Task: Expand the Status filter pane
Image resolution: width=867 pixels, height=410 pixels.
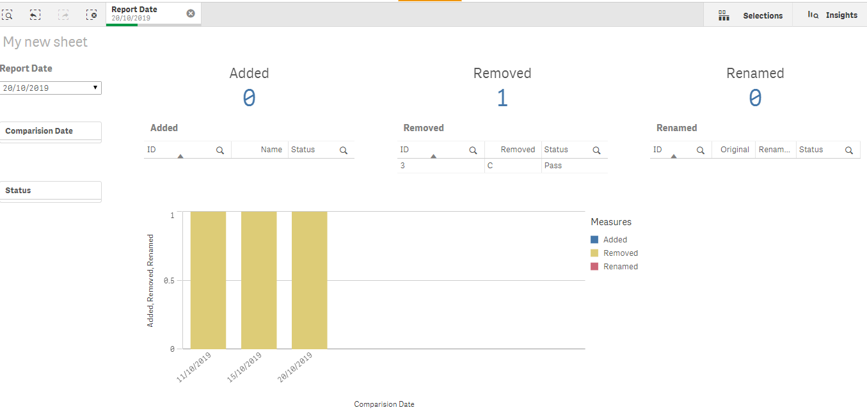Action: (51, 191)
